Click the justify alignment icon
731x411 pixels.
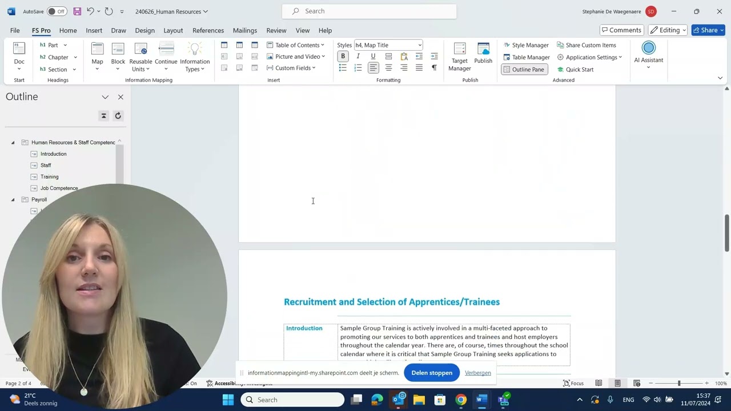[419, 68]
